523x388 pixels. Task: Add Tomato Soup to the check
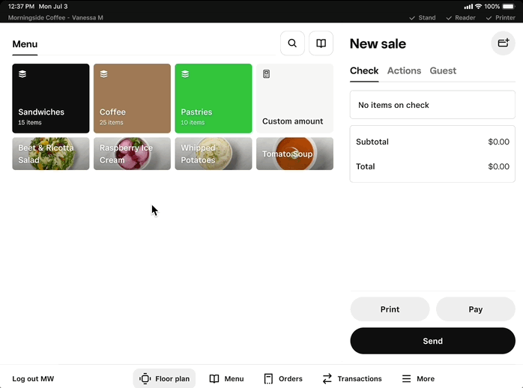(294, 154)
